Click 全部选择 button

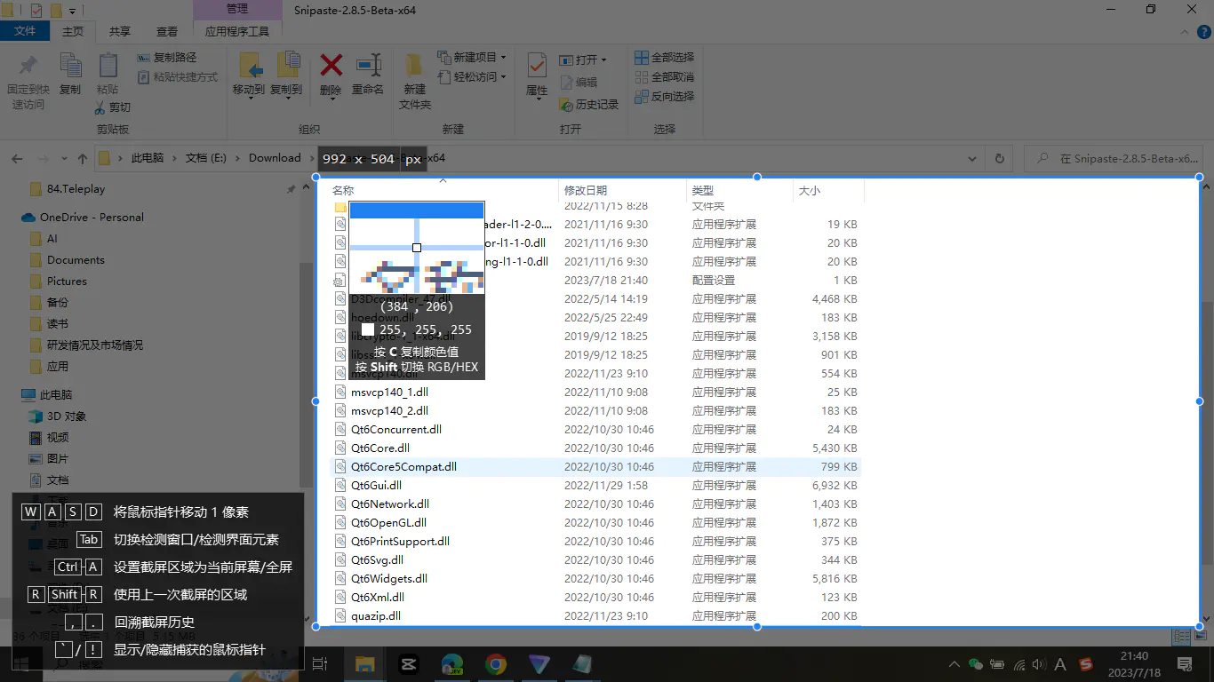(x=665, y=57)
